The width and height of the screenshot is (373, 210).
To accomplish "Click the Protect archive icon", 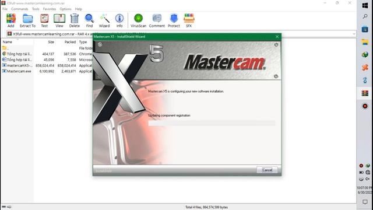I will pos(174,20).
